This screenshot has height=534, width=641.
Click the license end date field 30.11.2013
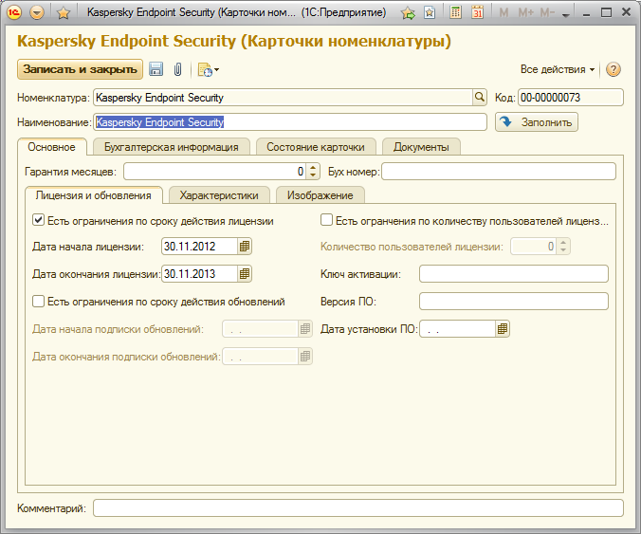(199, 273)
